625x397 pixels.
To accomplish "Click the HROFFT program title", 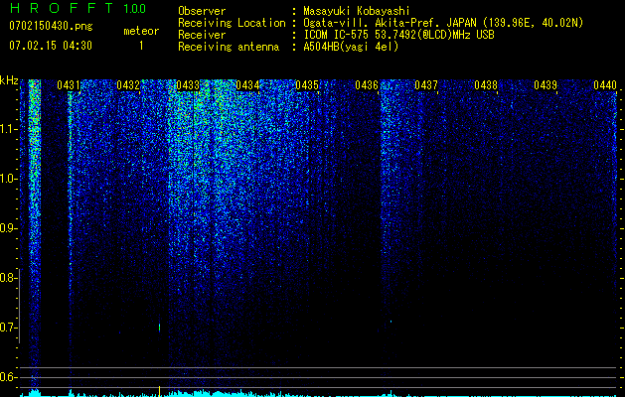I will (63, 8).
